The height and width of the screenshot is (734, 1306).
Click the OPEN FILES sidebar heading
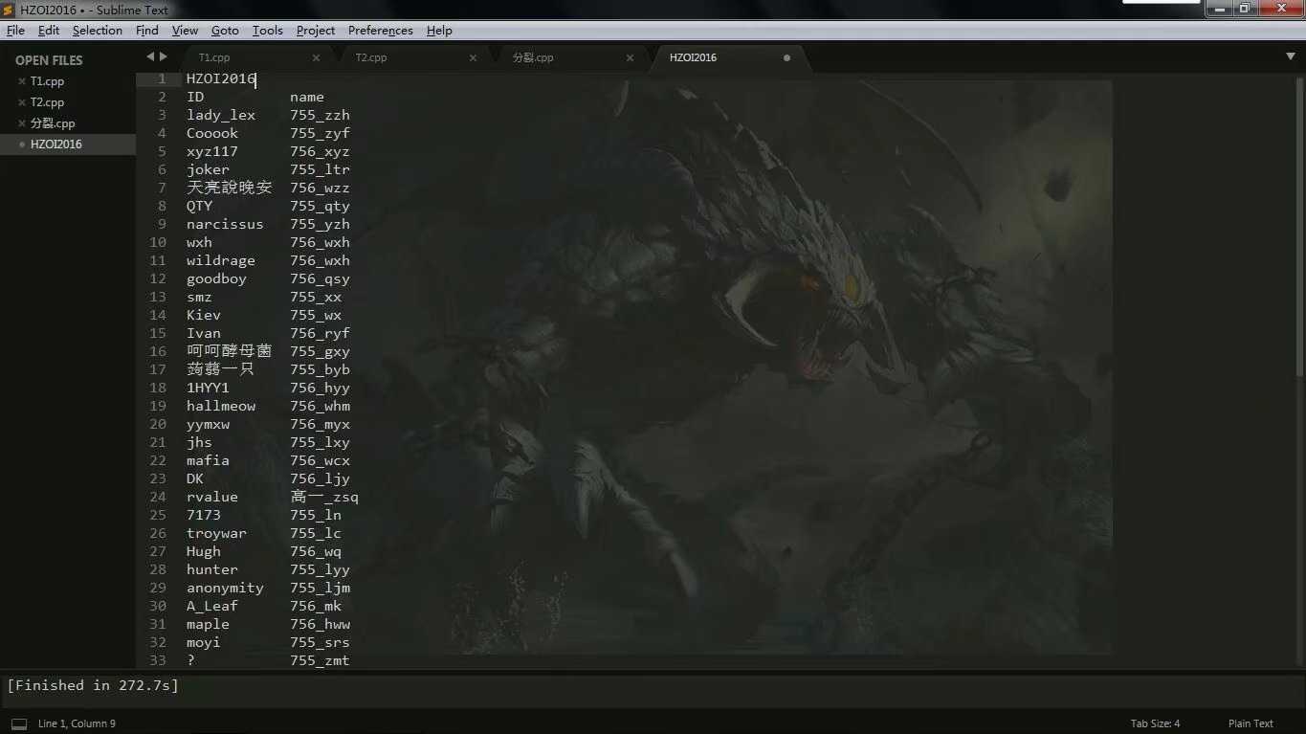pyautogui.click(x=49, y=60)
